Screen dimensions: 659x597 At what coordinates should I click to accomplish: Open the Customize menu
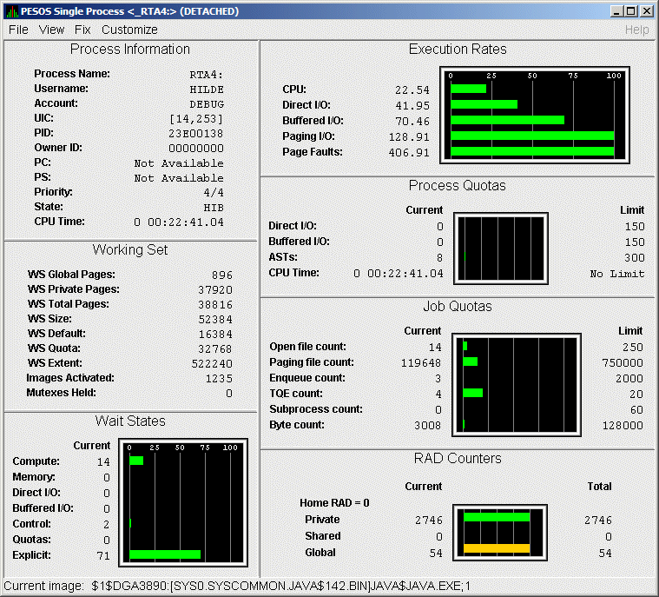129,30
